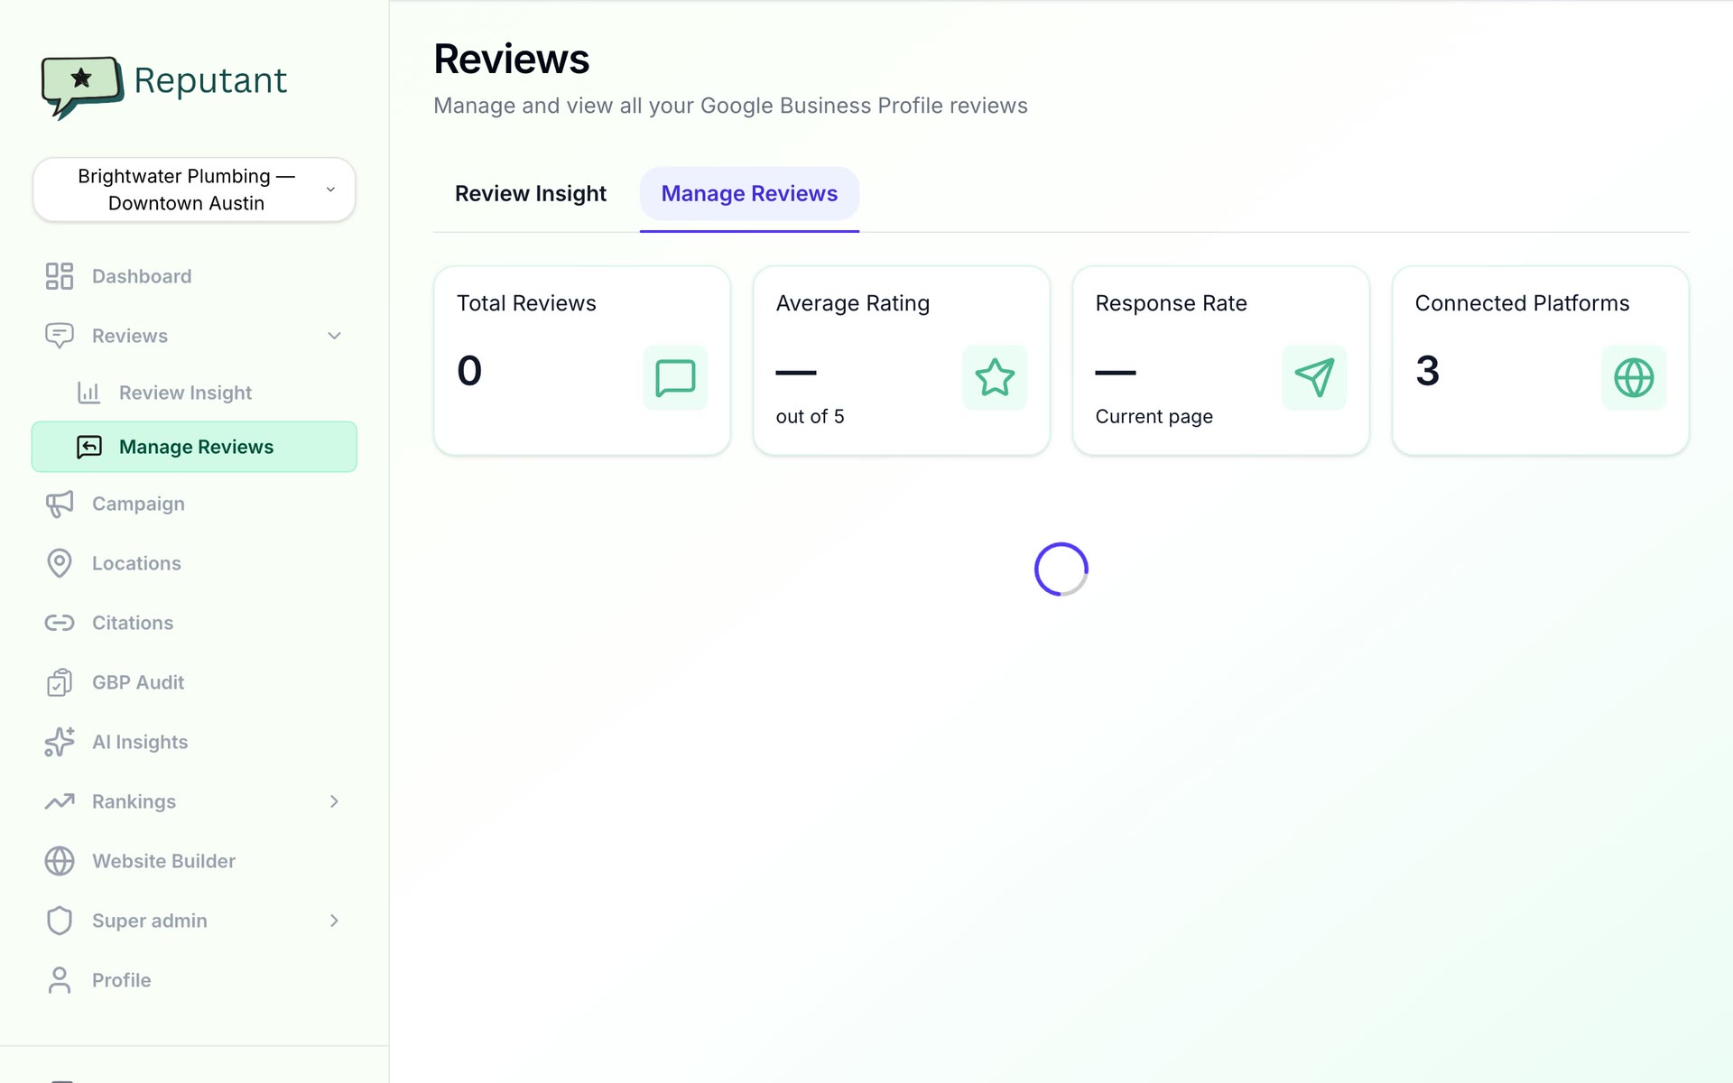1733x1083 pixels.
Task: Click the Citations link chain icon
Action: (x=60, y=623)
